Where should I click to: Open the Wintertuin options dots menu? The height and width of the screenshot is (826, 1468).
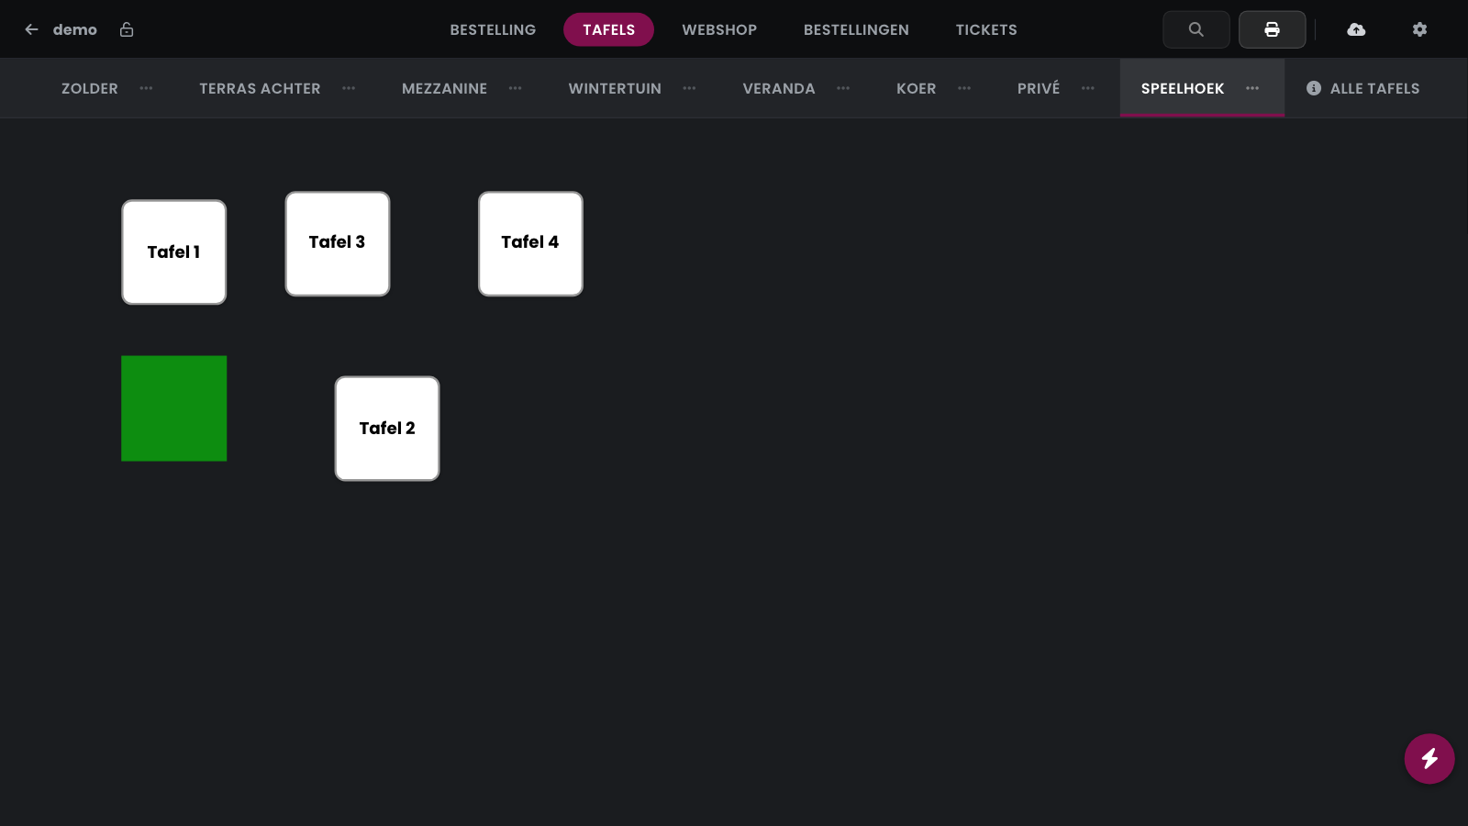pos(689,88)
